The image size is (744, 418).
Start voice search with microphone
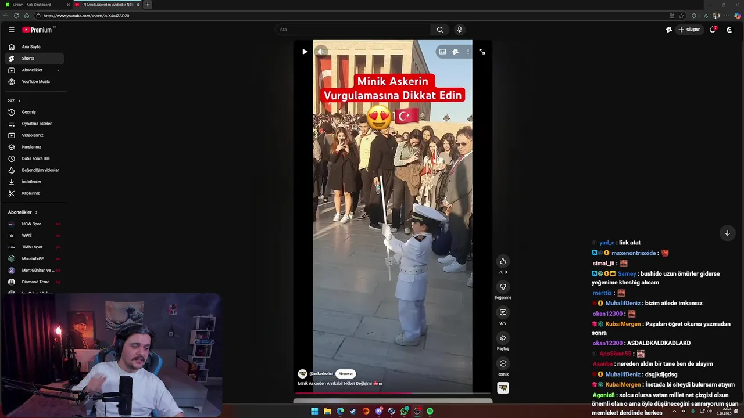[460, 30]
